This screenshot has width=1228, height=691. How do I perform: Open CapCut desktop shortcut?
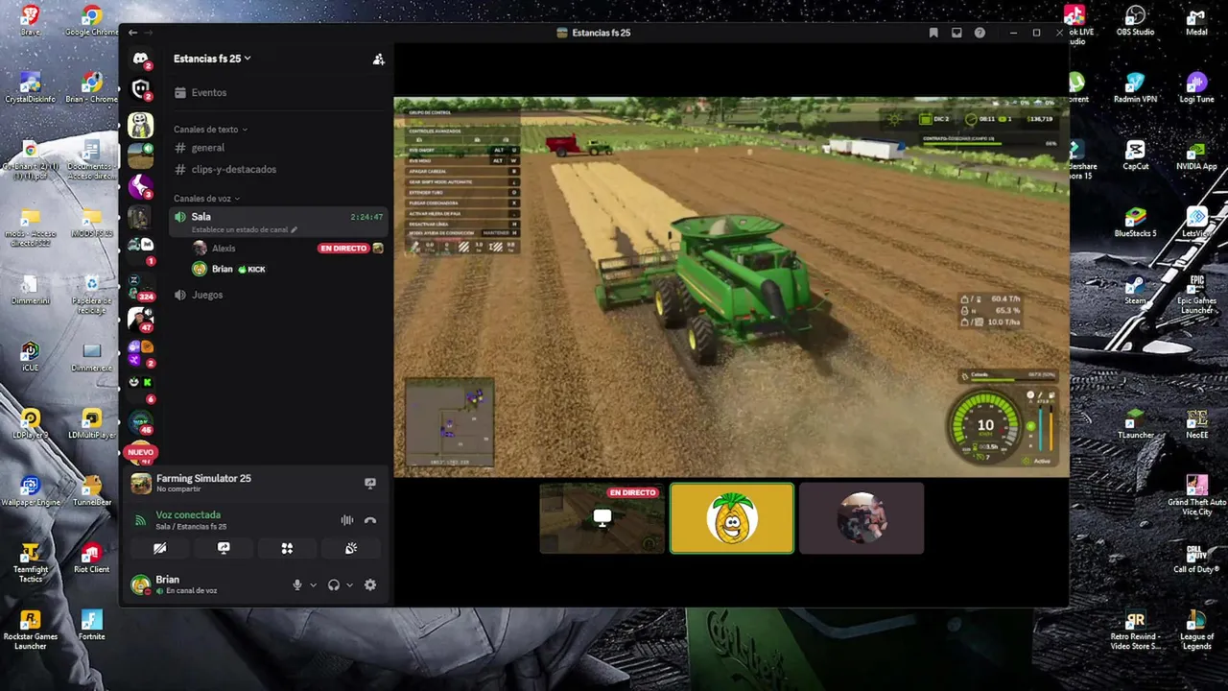pos(1135,155)
